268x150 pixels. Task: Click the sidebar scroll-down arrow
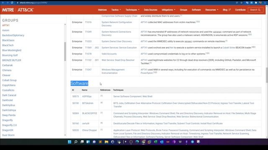pyautogui.click(x=65, y=135)
